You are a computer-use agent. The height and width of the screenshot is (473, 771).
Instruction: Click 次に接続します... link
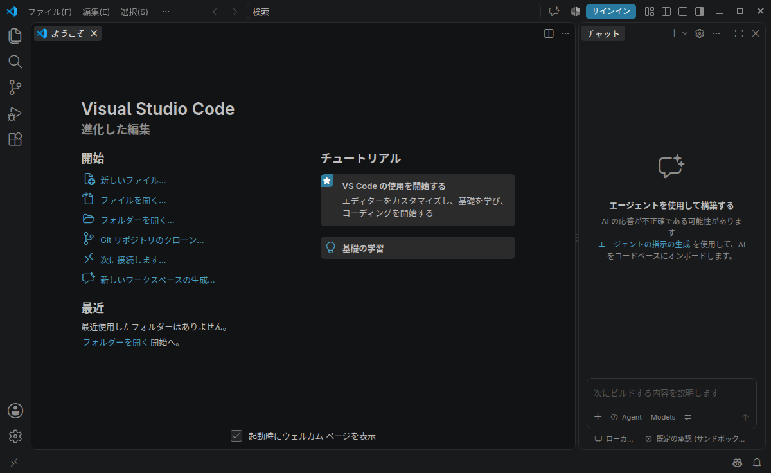coord(133,260)
